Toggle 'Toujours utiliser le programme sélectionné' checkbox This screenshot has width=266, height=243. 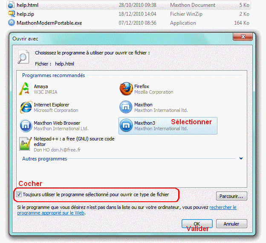click(x=19, y=194)
